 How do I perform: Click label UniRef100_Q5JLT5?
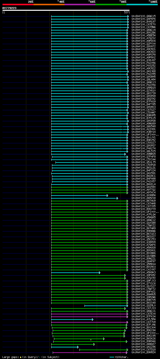tap(143, 162)
